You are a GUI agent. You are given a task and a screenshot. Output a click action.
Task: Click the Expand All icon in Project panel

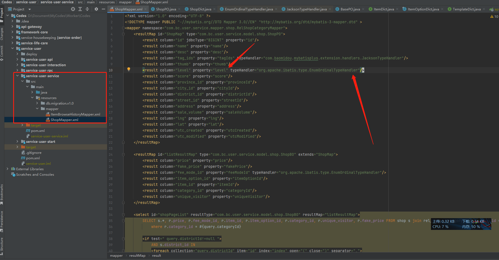point(80,9)
